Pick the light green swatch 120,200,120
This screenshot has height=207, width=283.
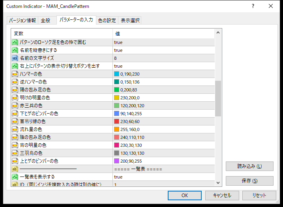click(116, 106)
